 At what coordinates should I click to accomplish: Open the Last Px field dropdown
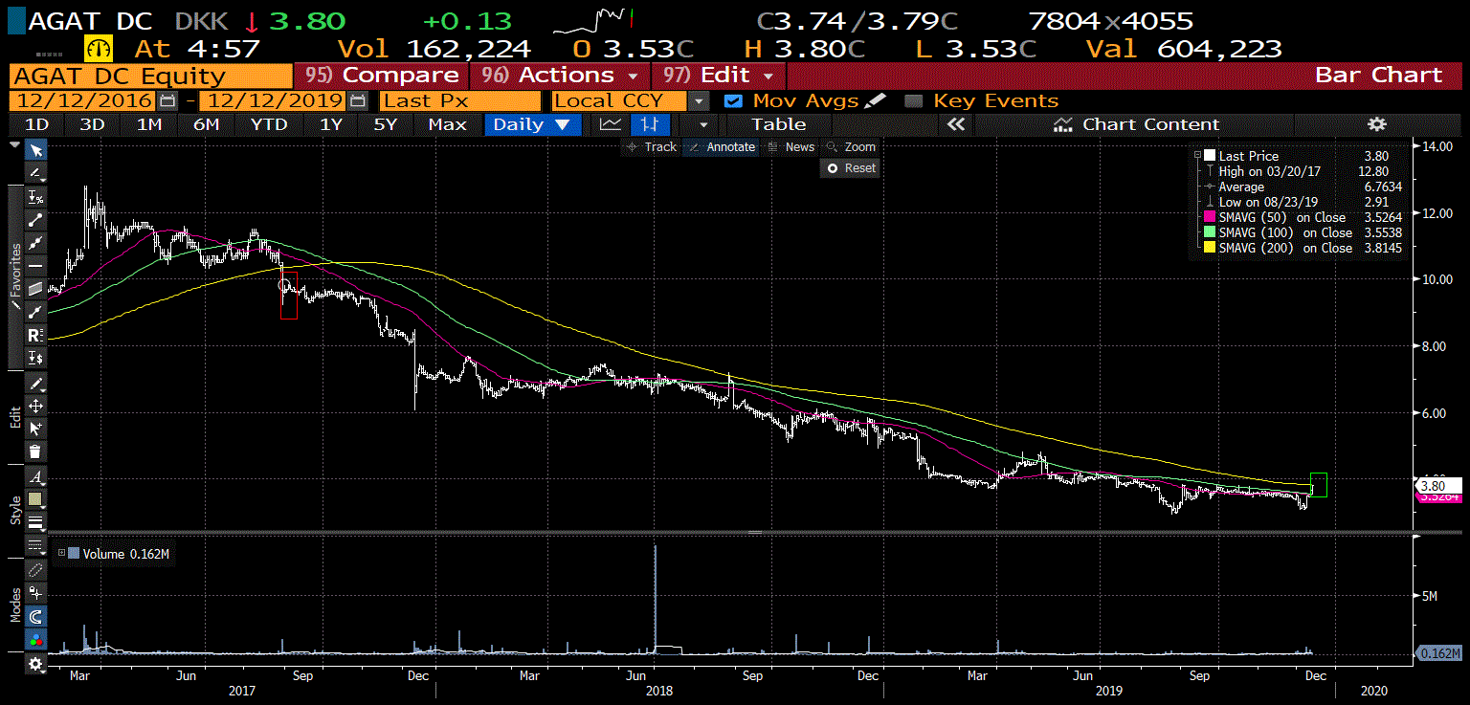[x=458, y=100]
